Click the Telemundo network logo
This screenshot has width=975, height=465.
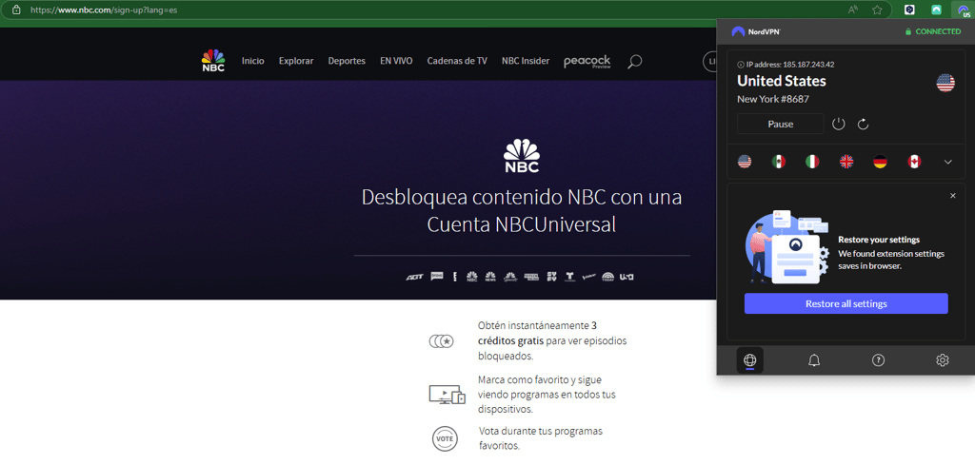(570, 277)
